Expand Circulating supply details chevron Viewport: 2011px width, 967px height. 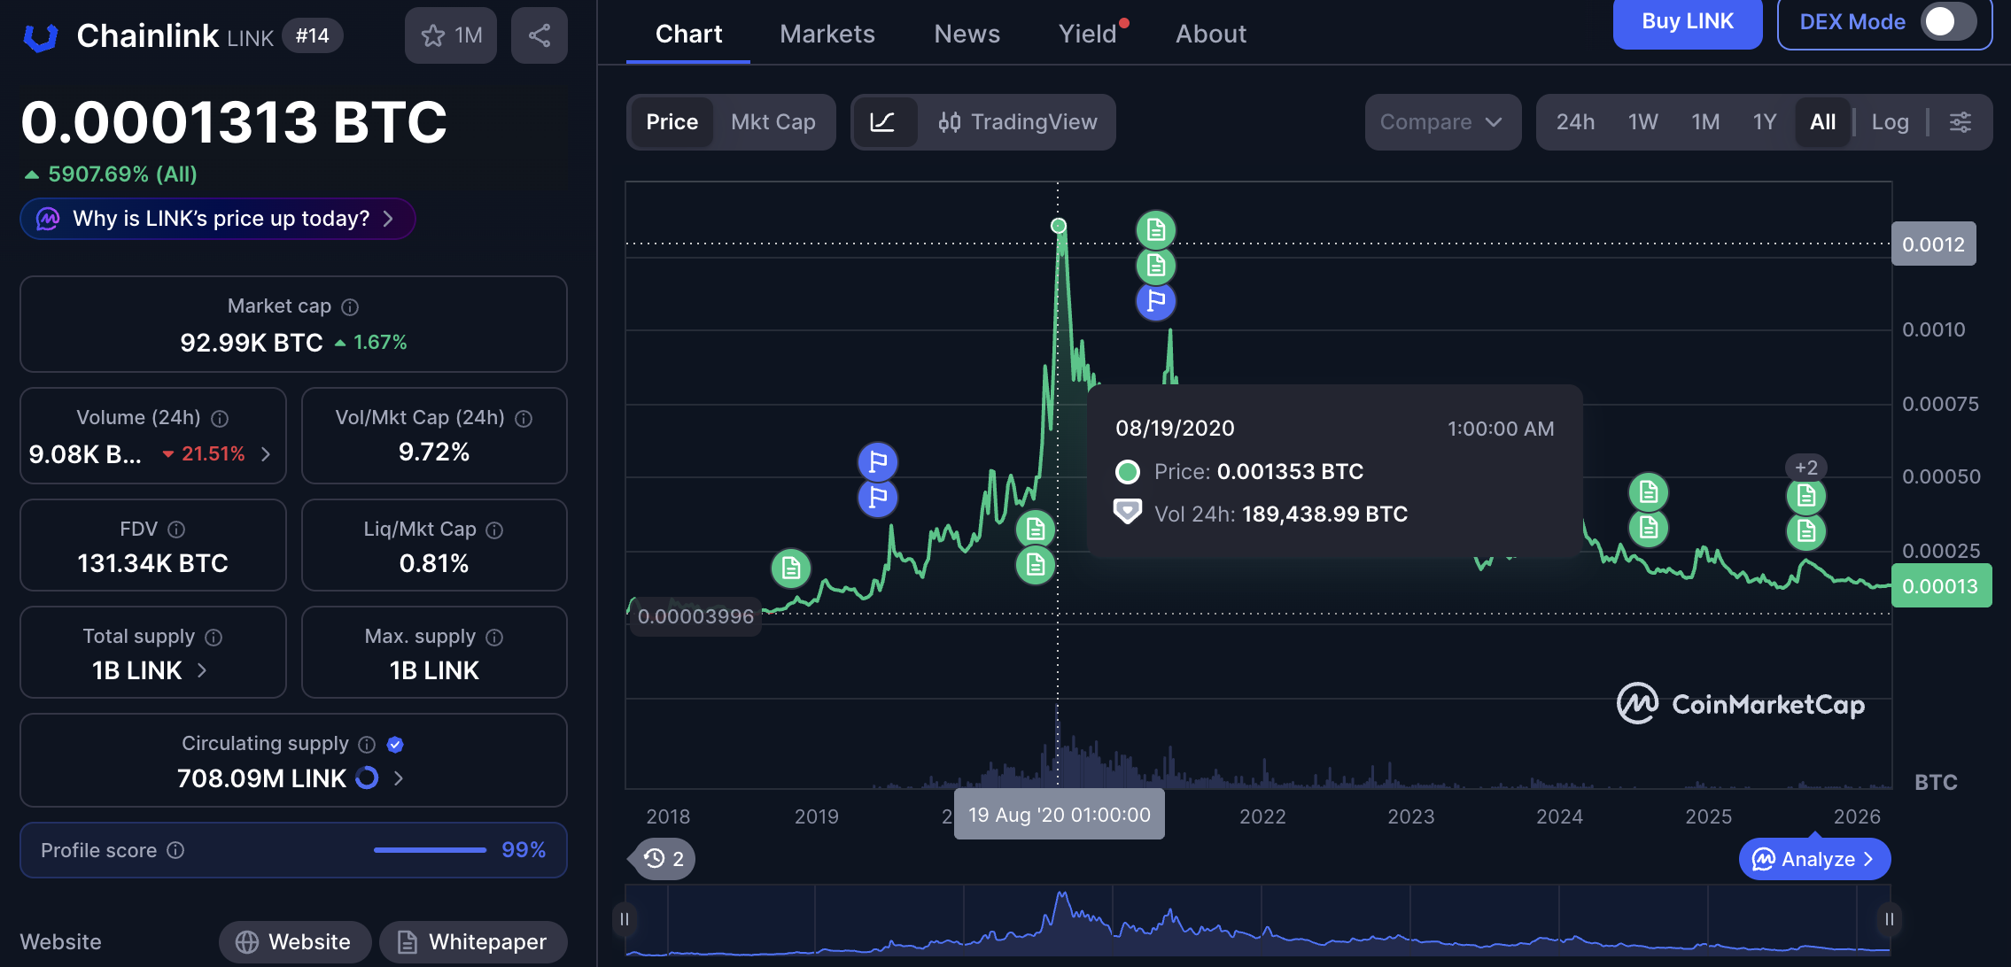click(399, 778)
